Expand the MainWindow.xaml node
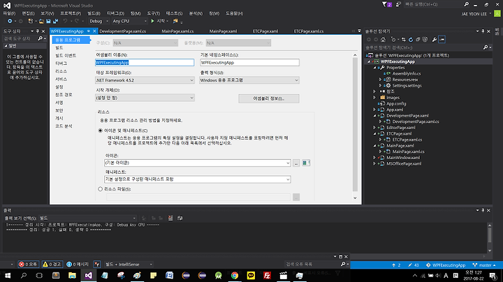The image size is (503, 282). coord(374,158)
